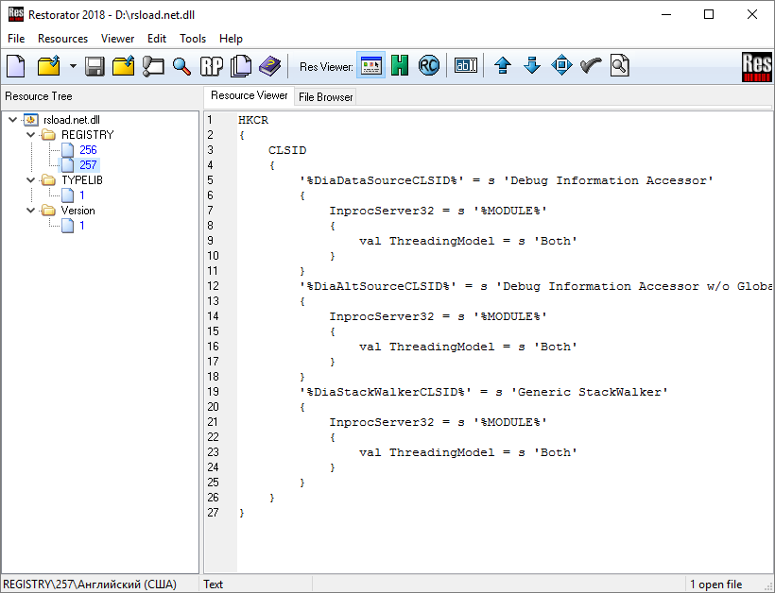Image resolution: width=775 pixels, height=593 pixels.
Task: Open the File menu
Action: (x=16, y=39)
